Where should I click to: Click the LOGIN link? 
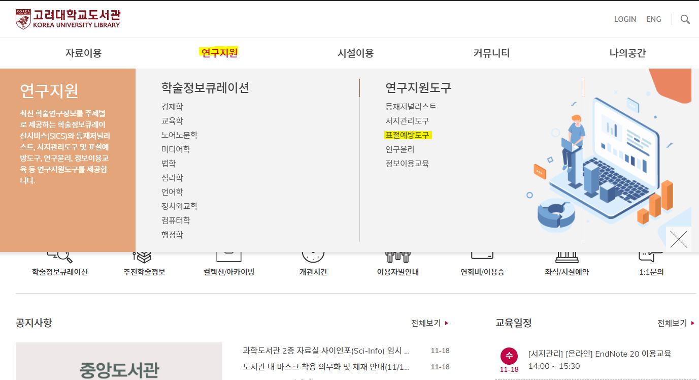(x=625, y=19)
